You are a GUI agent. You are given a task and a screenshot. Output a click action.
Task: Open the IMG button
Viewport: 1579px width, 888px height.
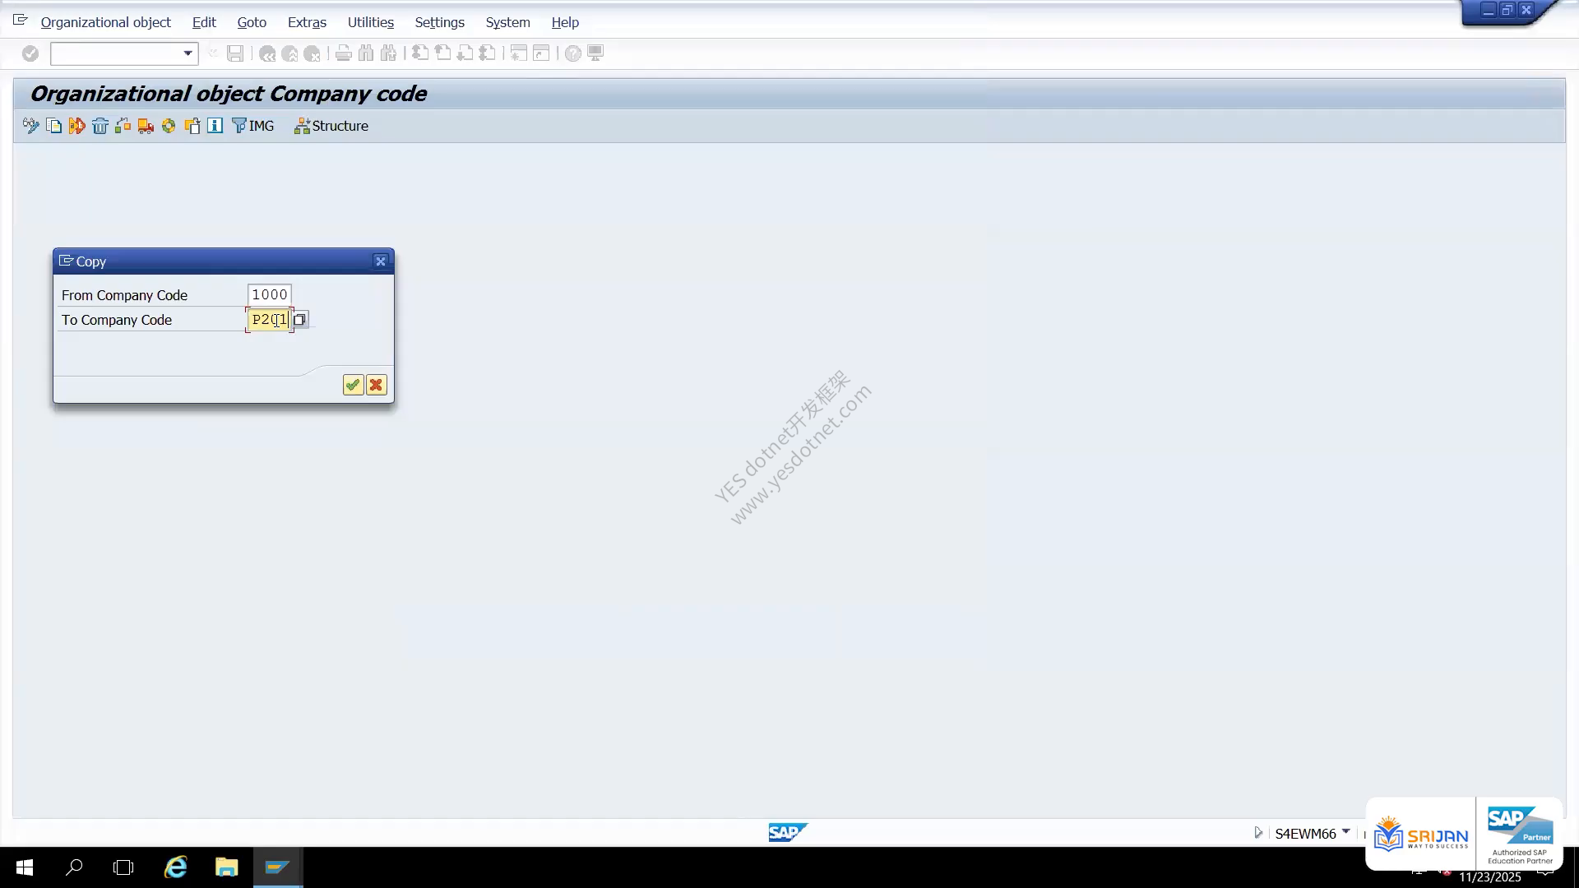252,126
